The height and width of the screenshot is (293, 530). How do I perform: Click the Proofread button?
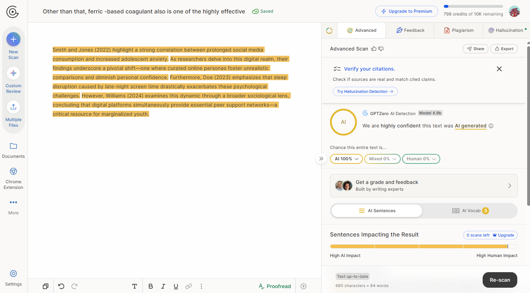[x=275, y=286]
